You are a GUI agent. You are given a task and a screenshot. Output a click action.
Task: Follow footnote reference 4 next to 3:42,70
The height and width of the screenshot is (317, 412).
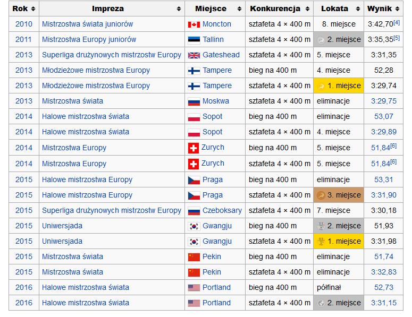397,22
